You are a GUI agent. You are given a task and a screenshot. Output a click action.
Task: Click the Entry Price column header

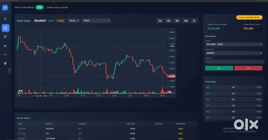click(x=131, y=124)
